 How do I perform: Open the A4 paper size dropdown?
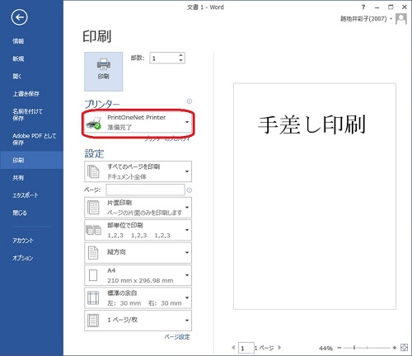pos(138,275)
